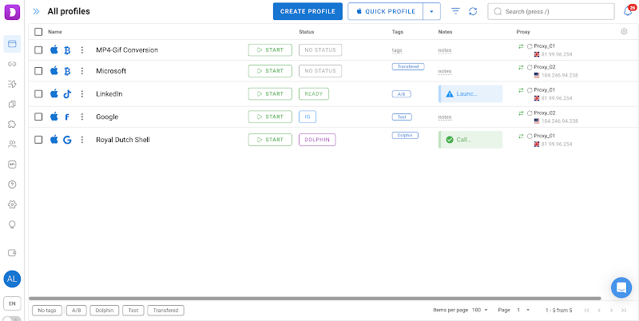
Task: Open the filter icon in top toolbar
Action: pos(455,12)
